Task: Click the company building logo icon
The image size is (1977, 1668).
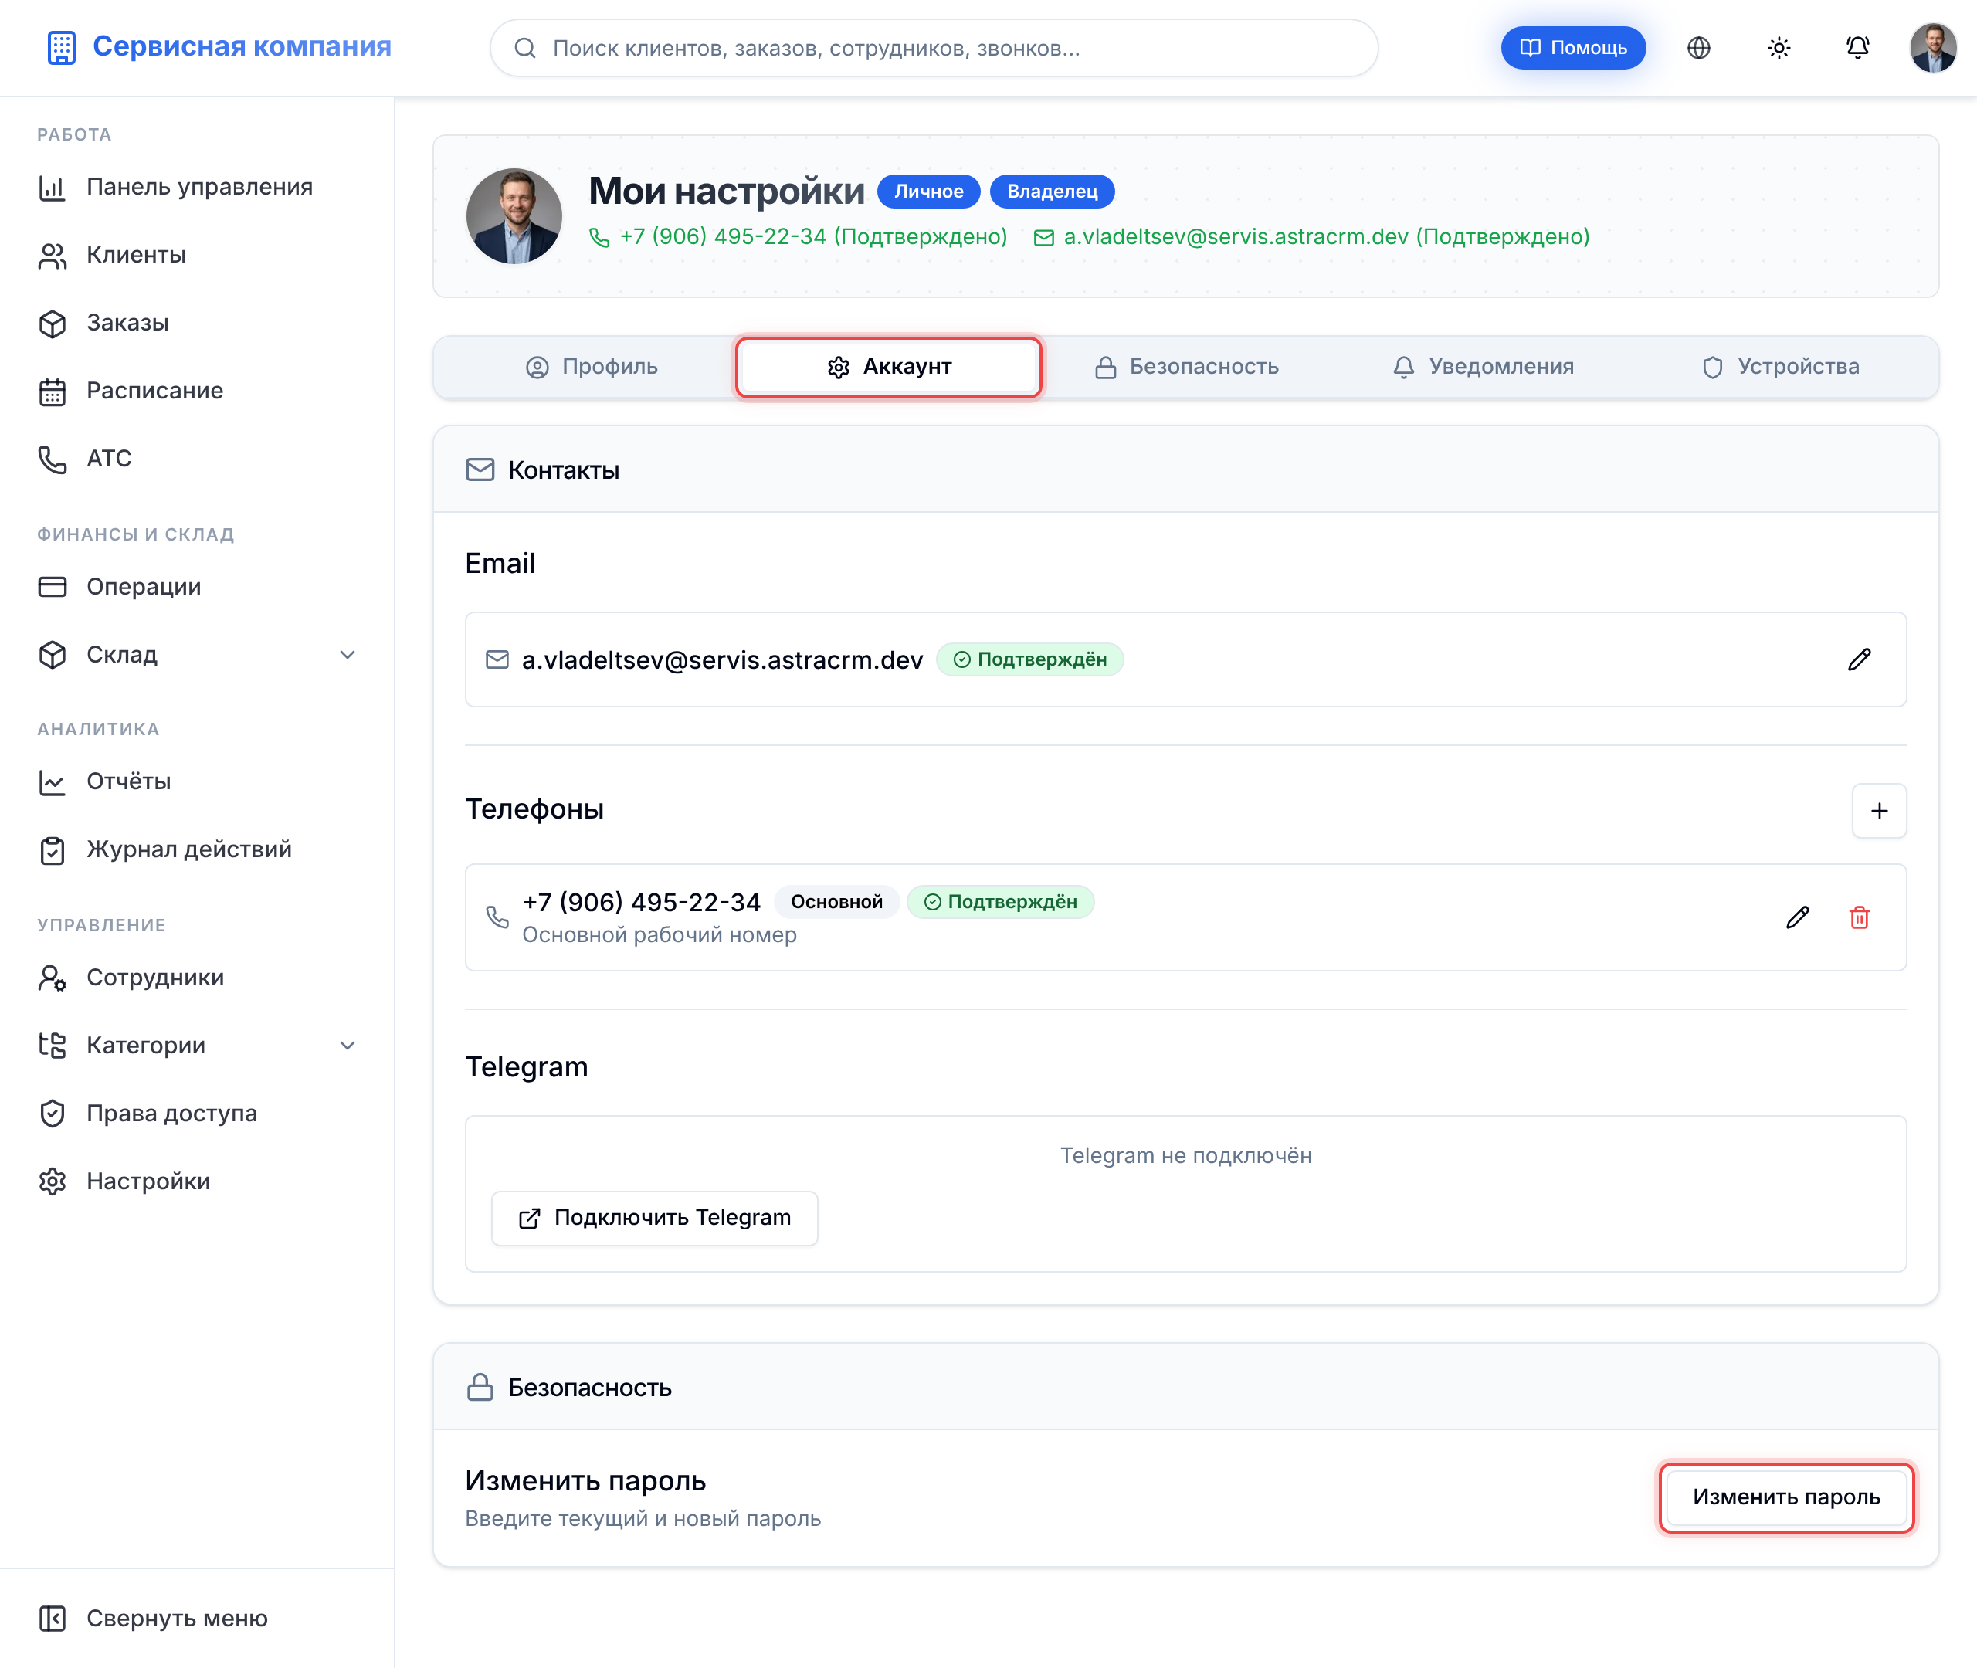Action: [62, 47]
